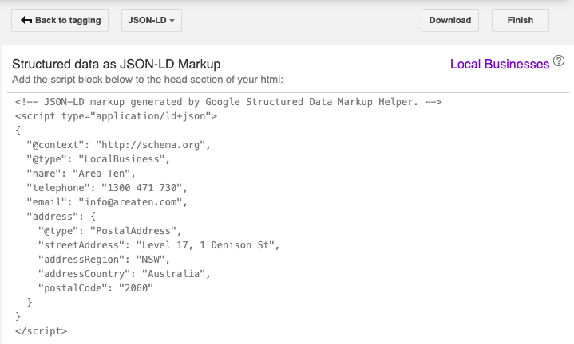Click the closing script tag line
Image resolution: width=574 pixels, height=344 pixels.
[42, 330]
